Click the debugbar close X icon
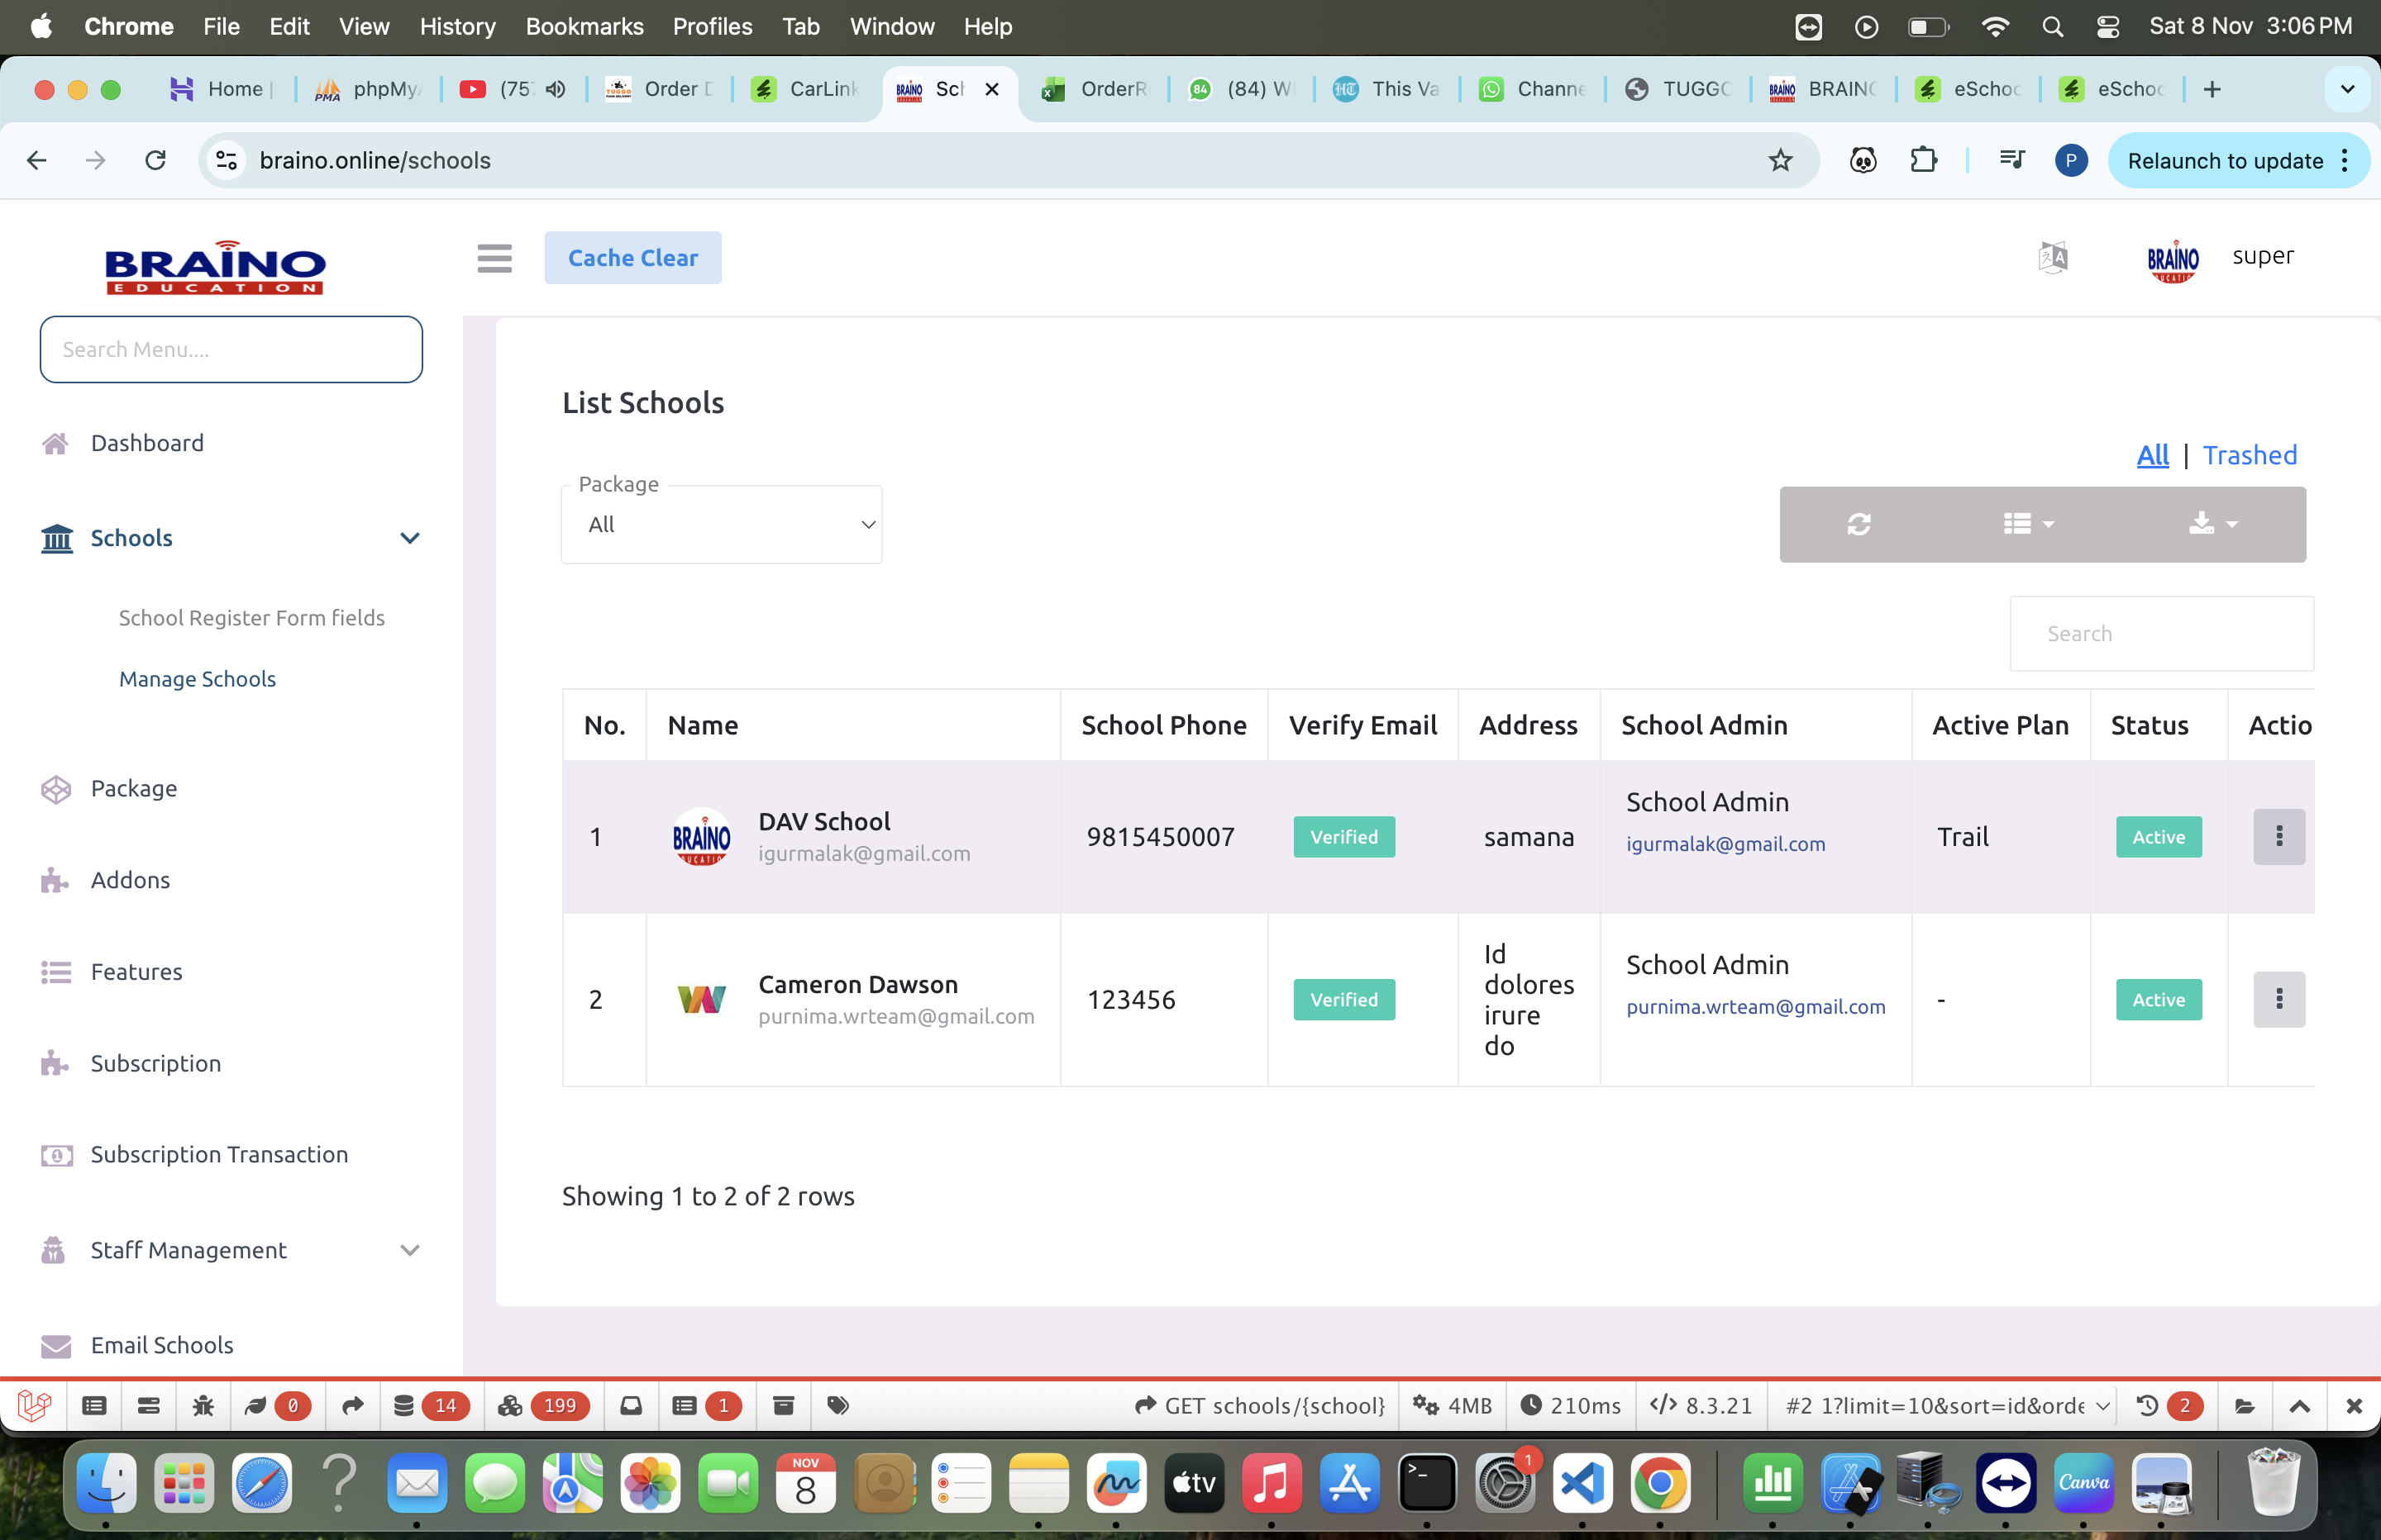Screen dimensions: 2381x1540 [2353, 1406]
